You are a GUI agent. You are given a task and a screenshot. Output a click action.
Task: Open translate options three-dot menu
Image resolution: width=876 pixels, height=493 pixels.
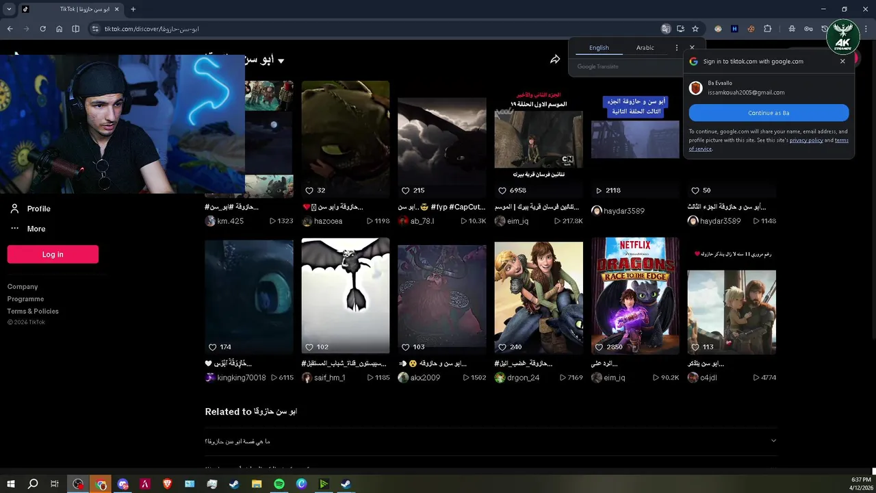677,48
